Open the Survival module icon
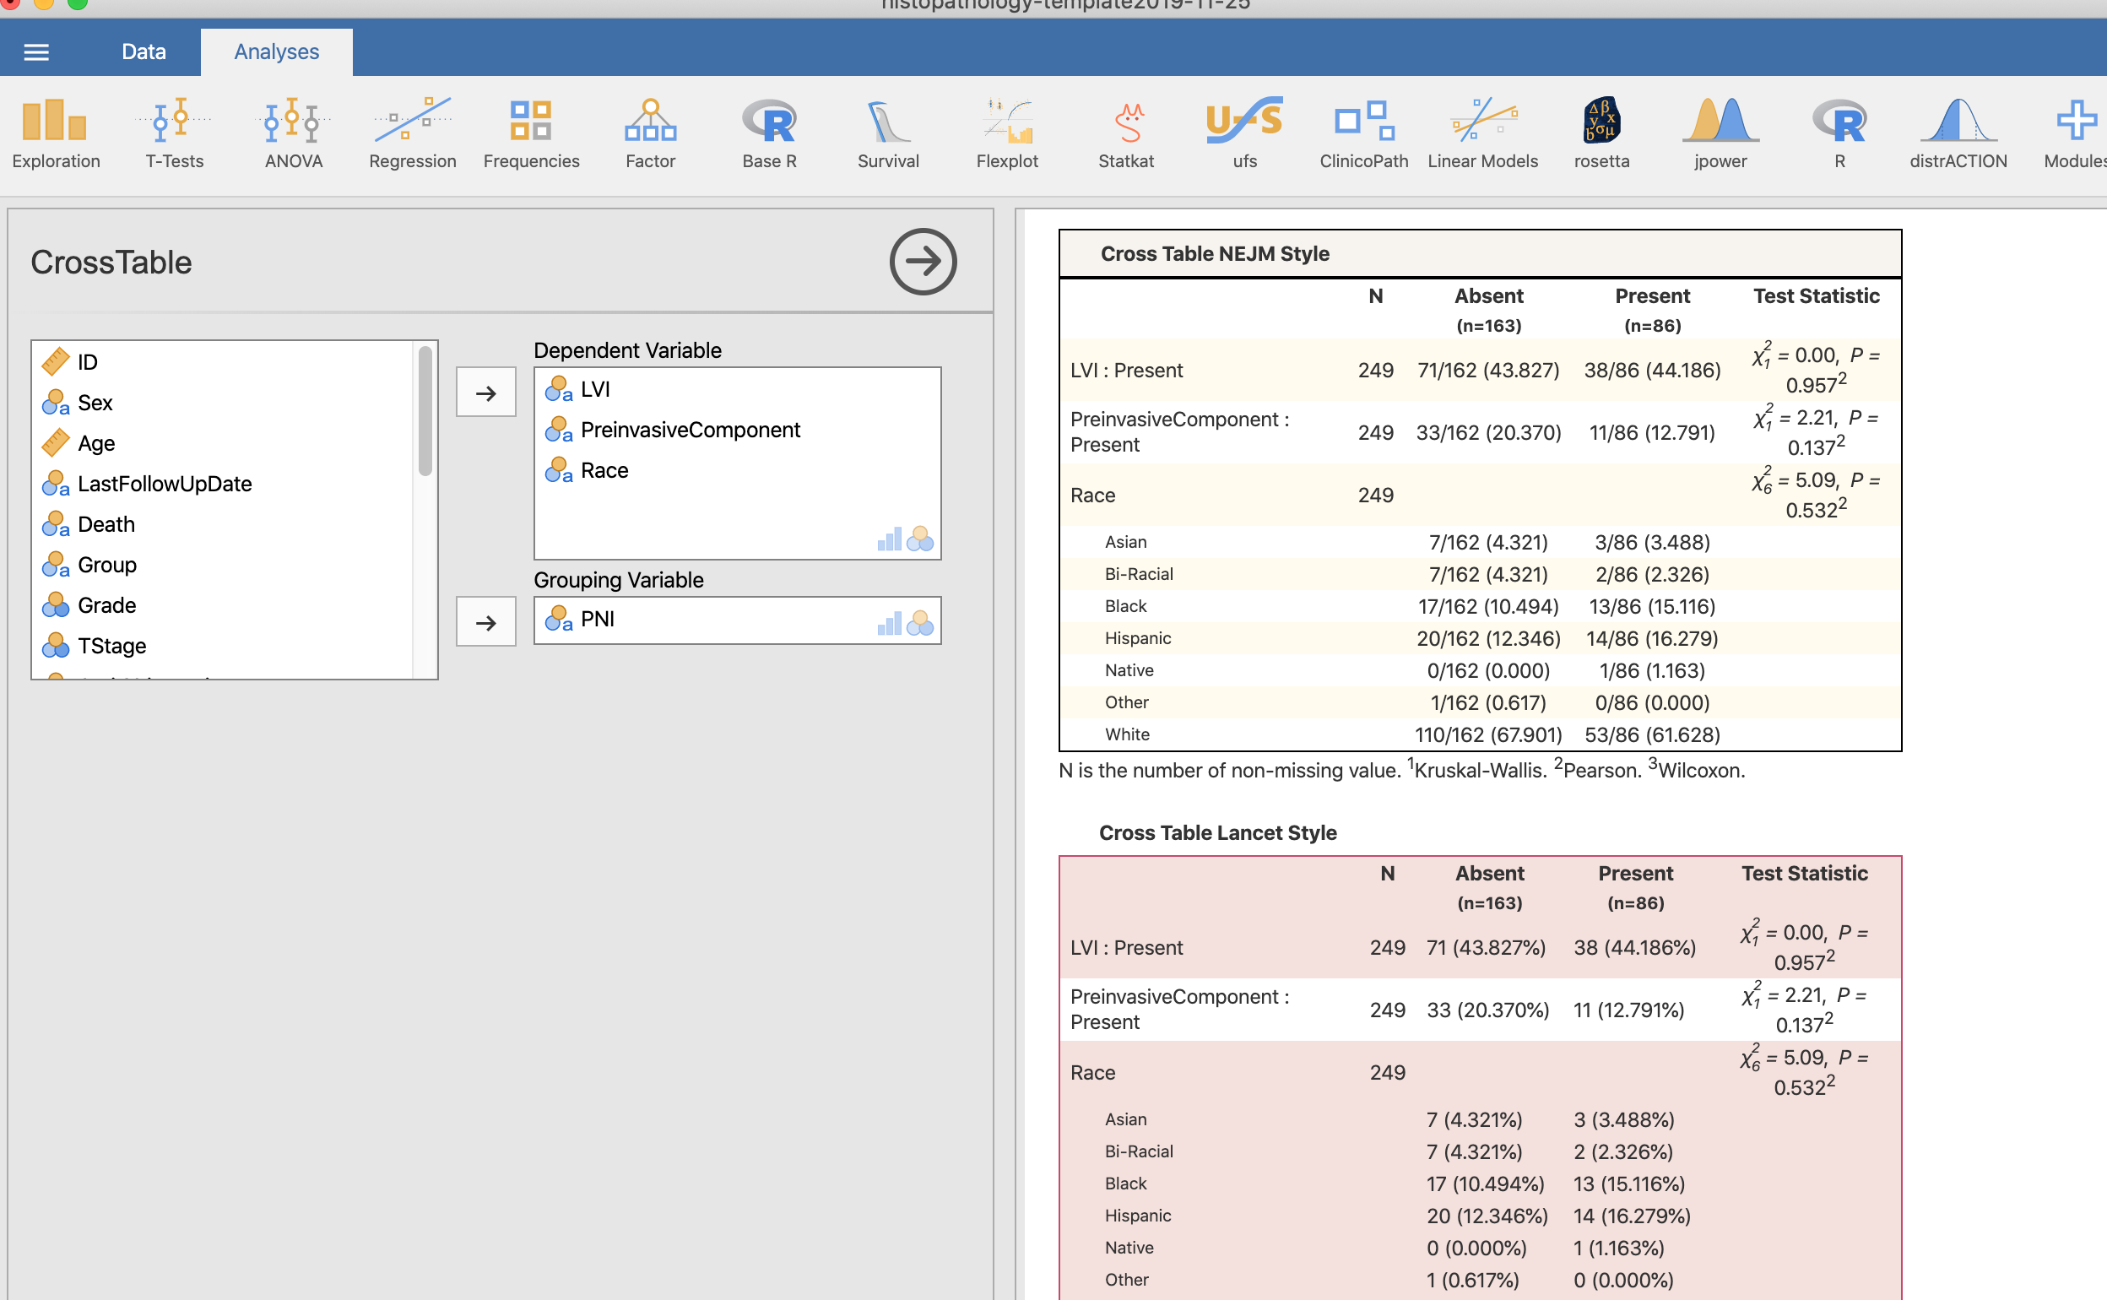Viewport: 2107px width, 1300px height. [x=888, y=133]
